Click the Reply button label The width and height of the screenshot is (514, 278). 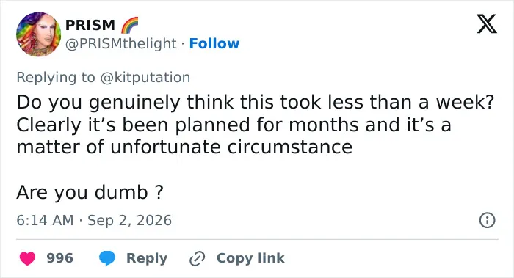coord(147,258)
